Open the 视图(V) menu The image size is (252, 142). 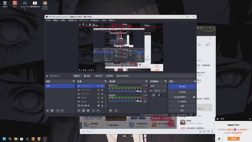point(63,21)
